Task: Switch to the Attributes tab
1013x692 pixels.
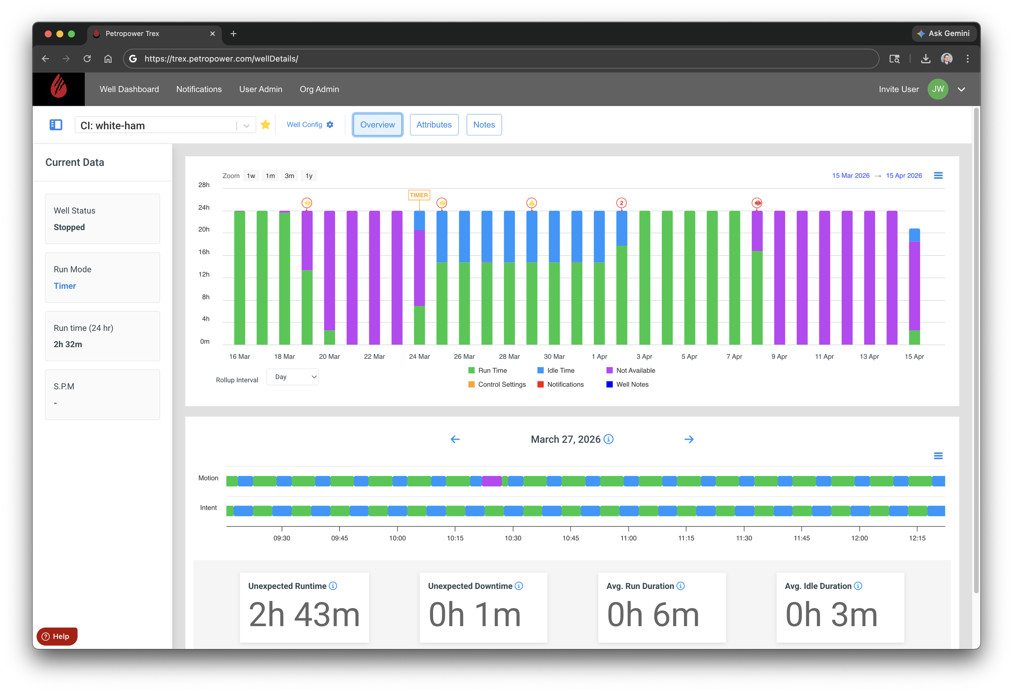Action: click(x=434, y=125)
